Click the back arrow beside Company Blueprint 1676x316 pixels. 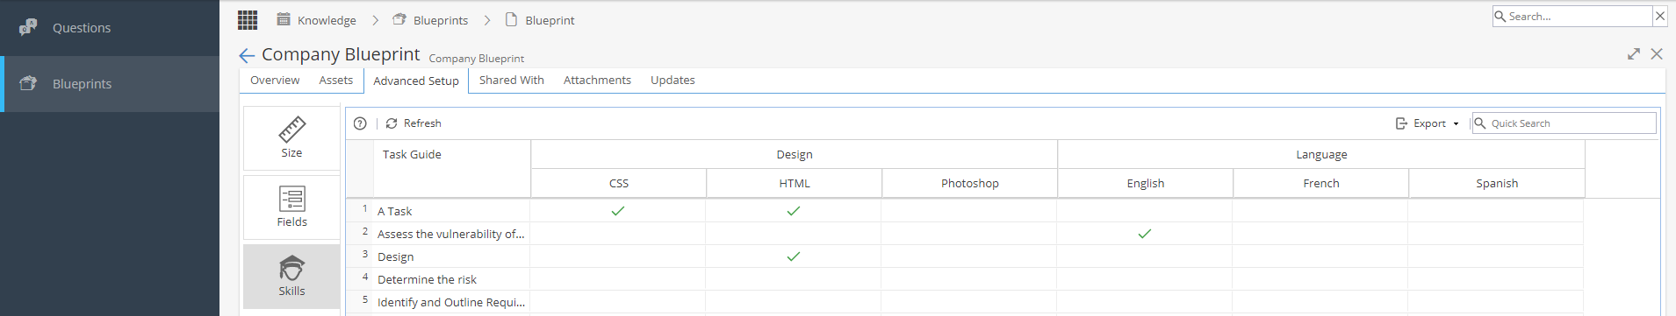(247, 55)
